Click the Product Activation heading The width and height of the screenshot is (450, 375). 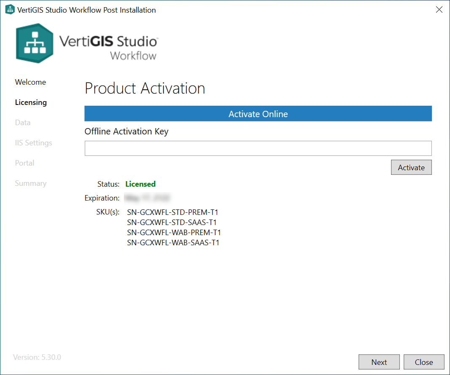[145, 88]
